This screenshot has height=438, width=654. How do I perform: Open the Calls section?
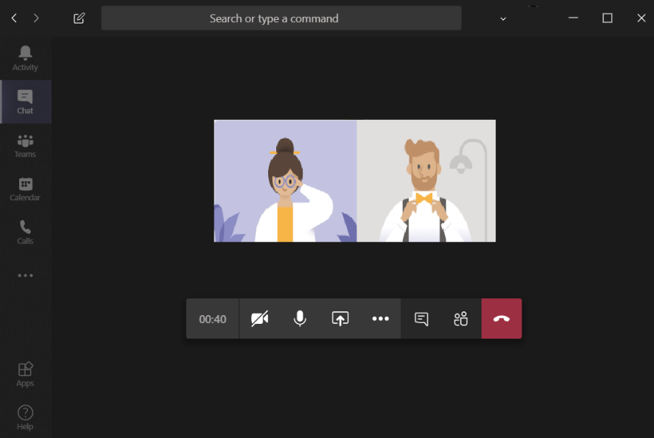click(25, 232)
